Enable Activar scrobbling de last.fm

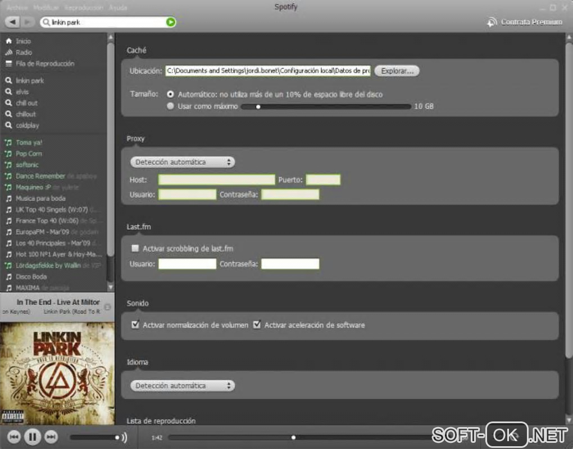(135, 248)
